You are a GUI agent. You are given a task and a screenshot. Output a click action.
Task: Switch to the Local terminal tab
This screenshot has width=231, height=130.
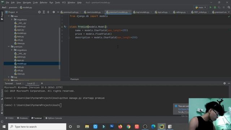point(18,83)
